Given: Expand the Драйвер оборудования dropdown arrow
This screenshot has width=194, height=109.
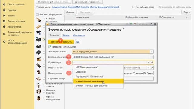Looking at the screenshot, I should 152,57.
